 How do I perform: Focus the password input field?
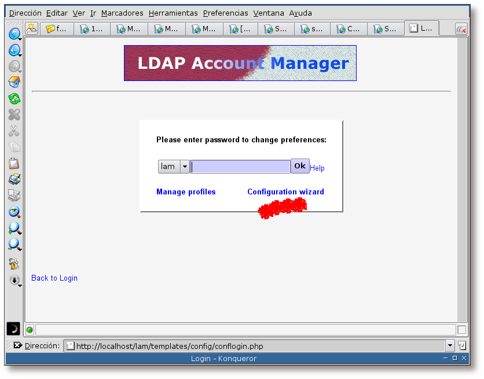click(x=240, y=167)
